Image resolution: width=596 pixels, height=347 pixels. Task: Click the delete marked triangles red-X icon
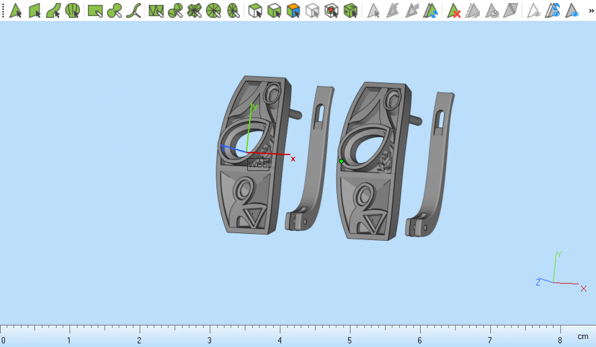pyautogui.click(x=453, y=10)
